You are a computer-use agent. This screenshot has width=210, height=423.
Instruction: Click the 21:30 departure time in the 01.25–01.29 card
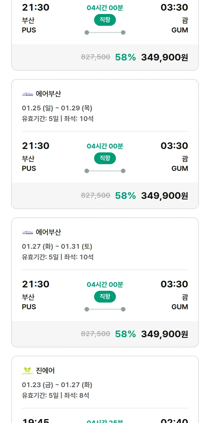click(x=36, y=146)
